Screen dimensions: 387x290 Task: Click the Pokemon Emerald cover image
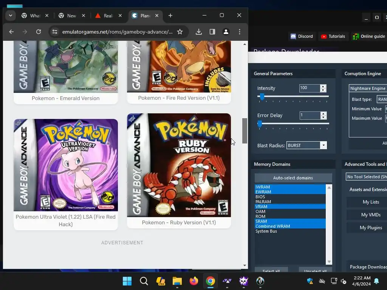click(x=66, y=66)
